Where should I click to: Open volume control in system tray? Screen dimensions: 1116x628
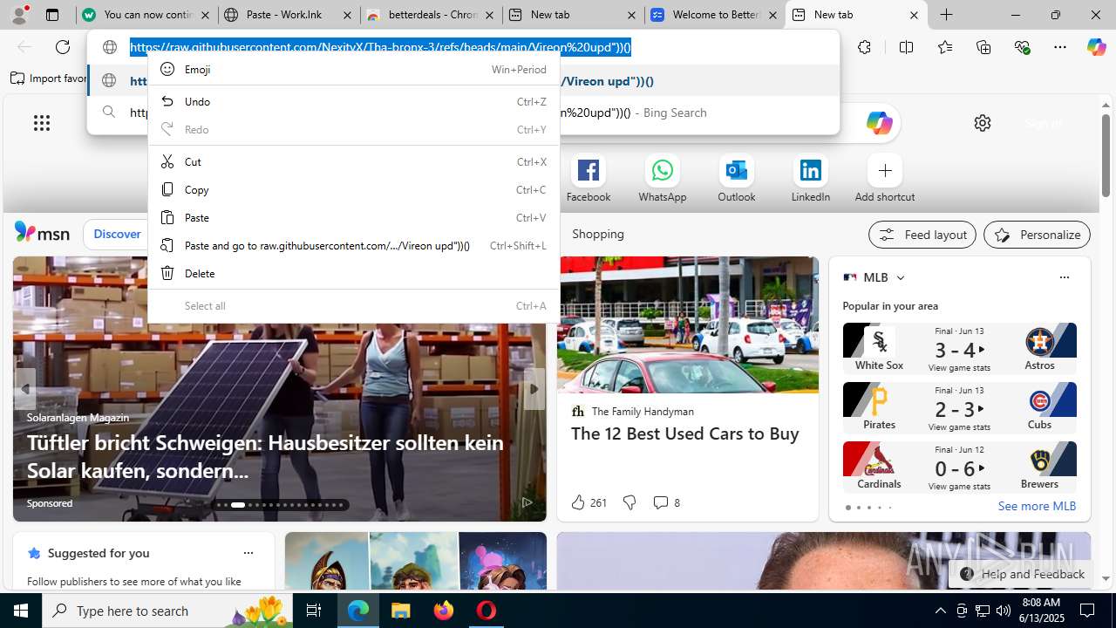click(x=1004, y=611)
